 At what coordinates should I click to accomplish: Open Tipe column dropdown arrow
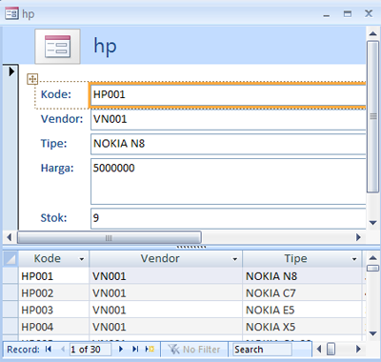tap(354, 259)
